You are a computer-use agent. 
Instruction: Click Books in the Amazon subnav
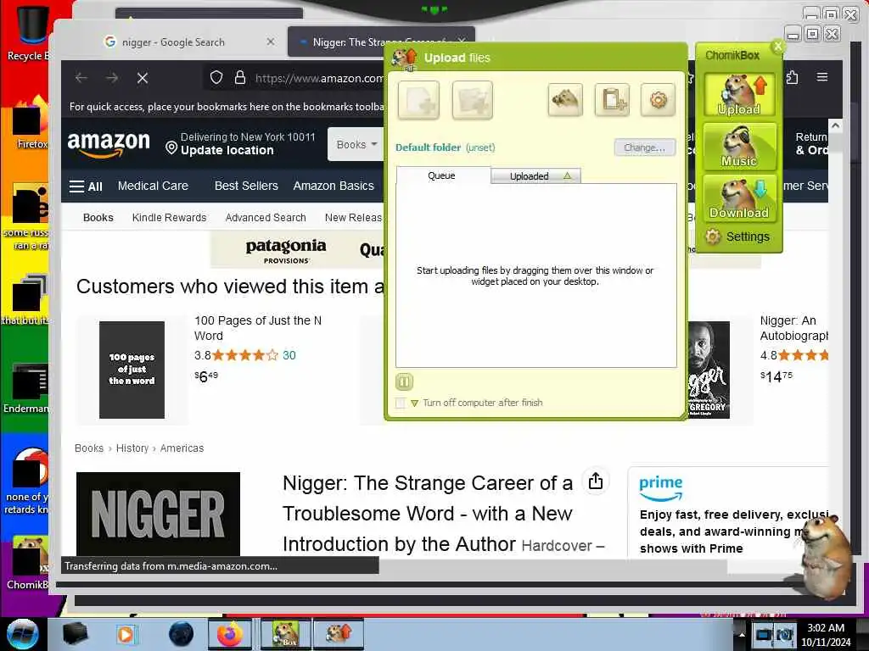click(x=98, y=218)
